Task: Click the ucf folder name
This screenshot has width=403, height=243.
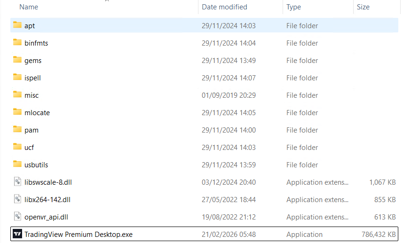Action: [29, 148]
